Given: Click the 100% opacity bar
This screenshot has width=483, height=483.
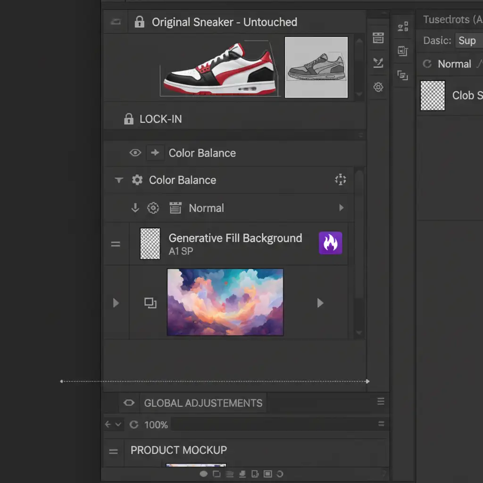Looking at the screenshot, I should [x=274, y=425].
